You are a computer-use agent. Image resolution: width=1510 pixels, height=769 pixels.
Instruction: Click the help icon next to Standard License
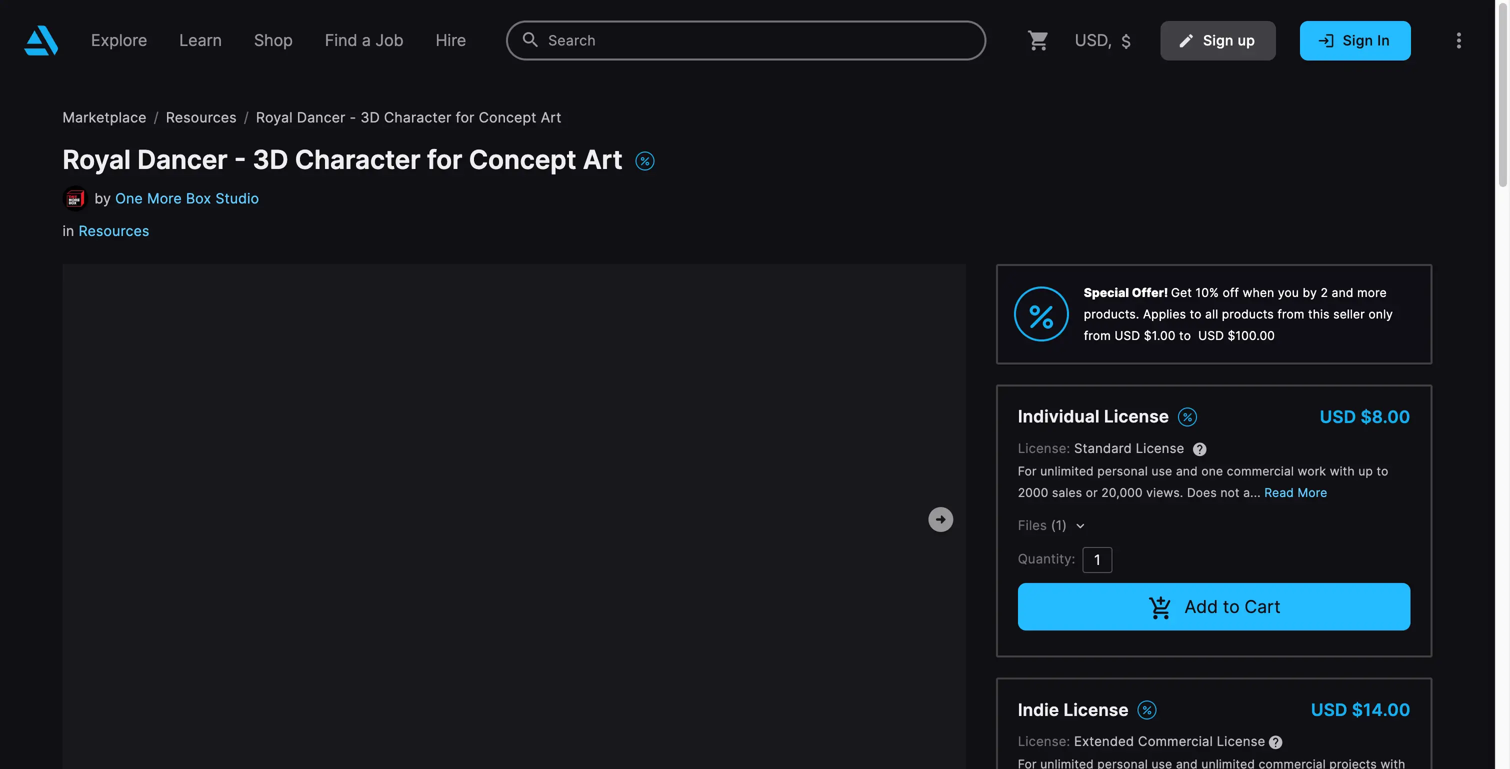[x=1199, y=449]
